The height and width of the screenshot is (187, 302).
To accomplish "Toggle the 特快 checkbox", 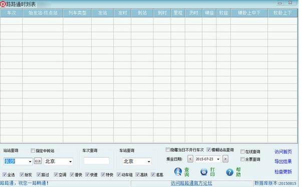I will 103,174.
